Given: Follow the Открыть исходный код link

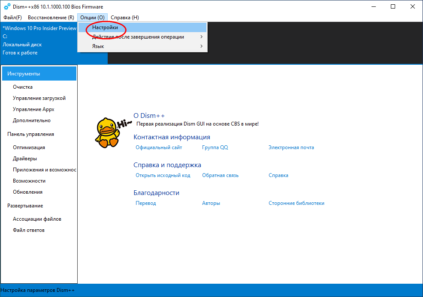Looking at the screenshot, I should (163, 175).
